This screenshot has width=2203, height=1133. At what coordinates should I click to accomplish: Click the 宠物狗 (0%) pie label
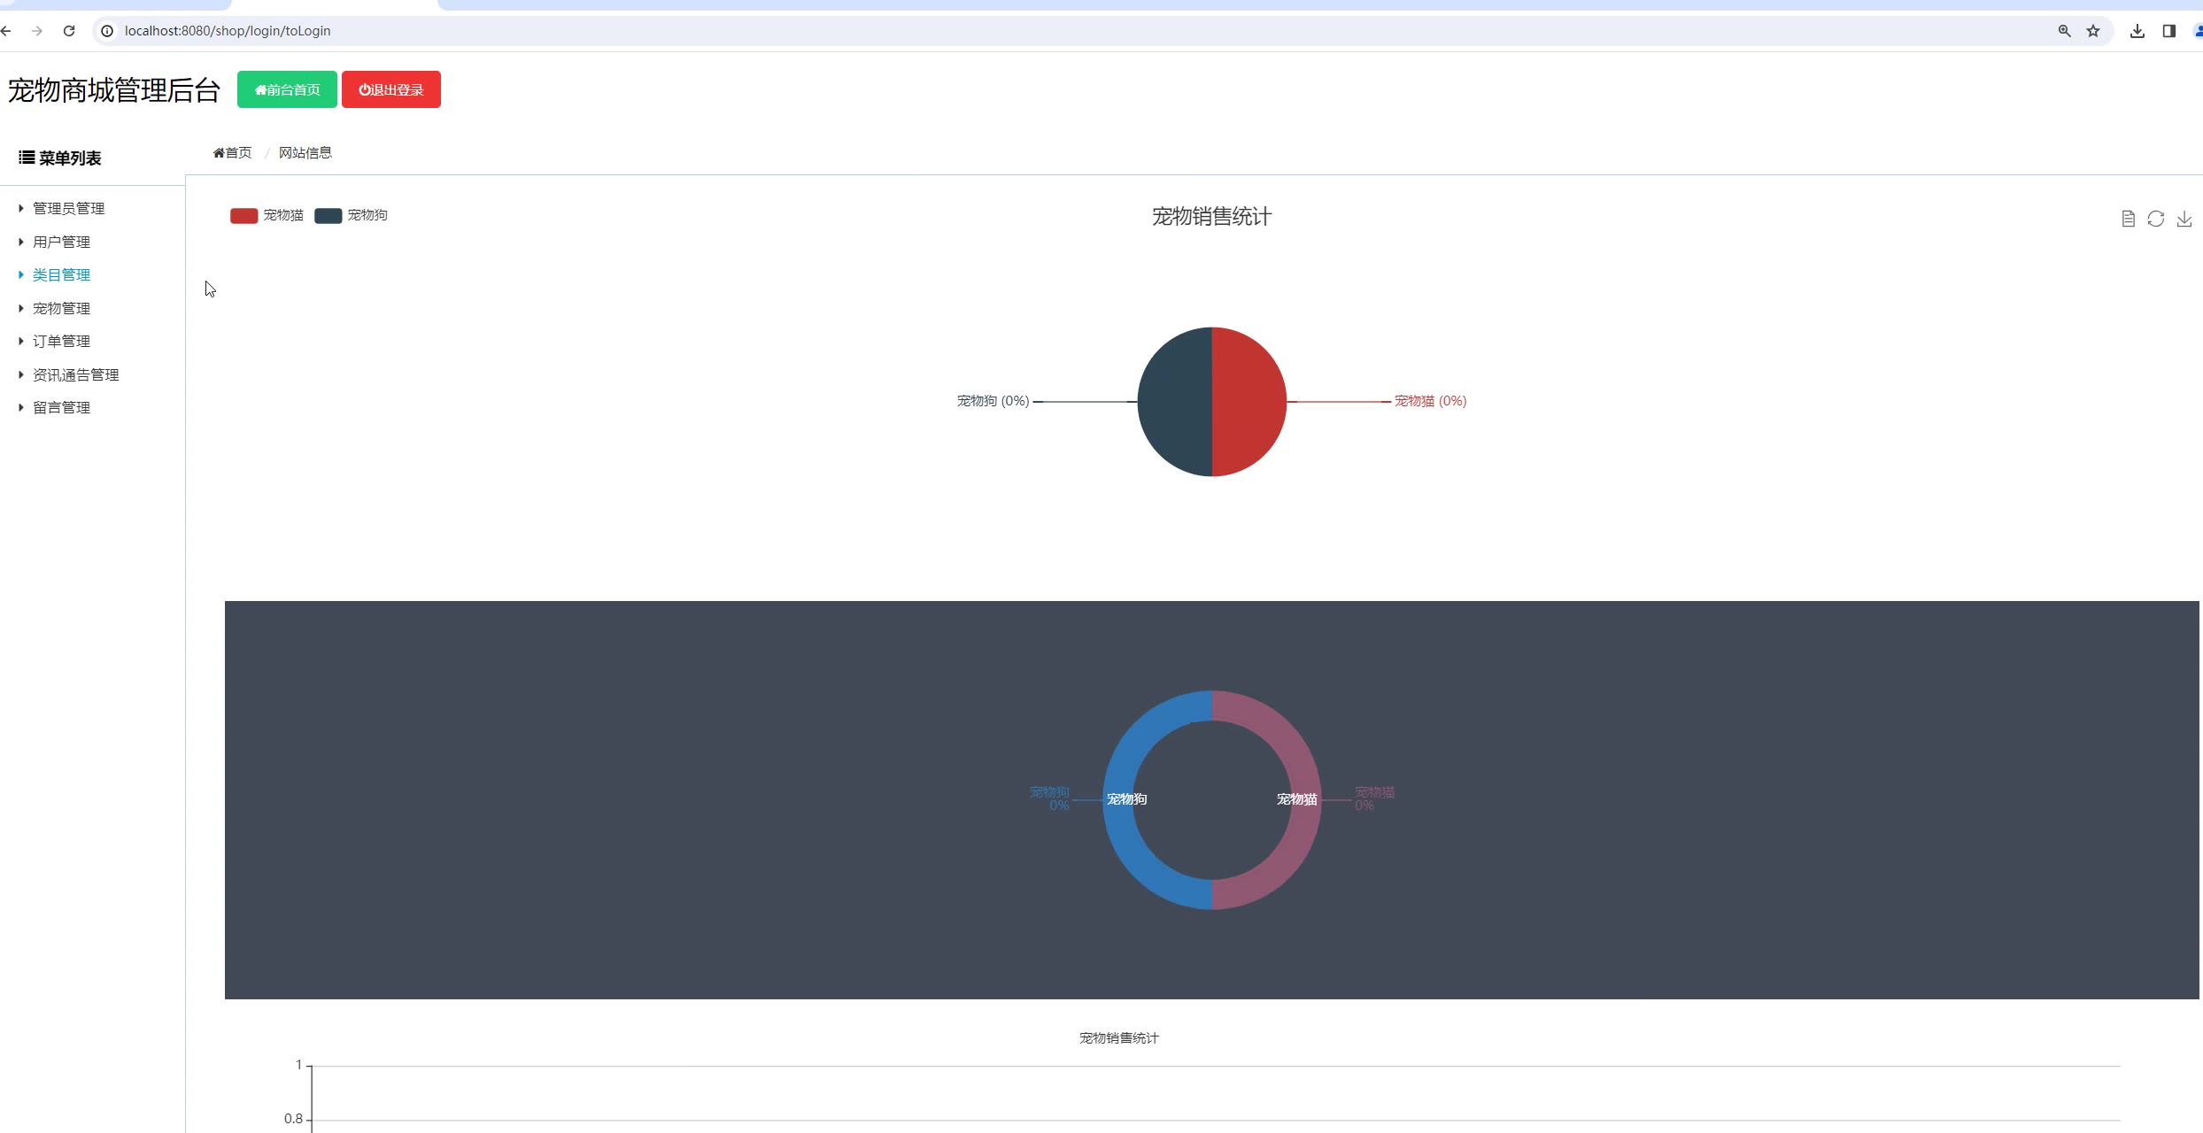(x=993, y=401)
